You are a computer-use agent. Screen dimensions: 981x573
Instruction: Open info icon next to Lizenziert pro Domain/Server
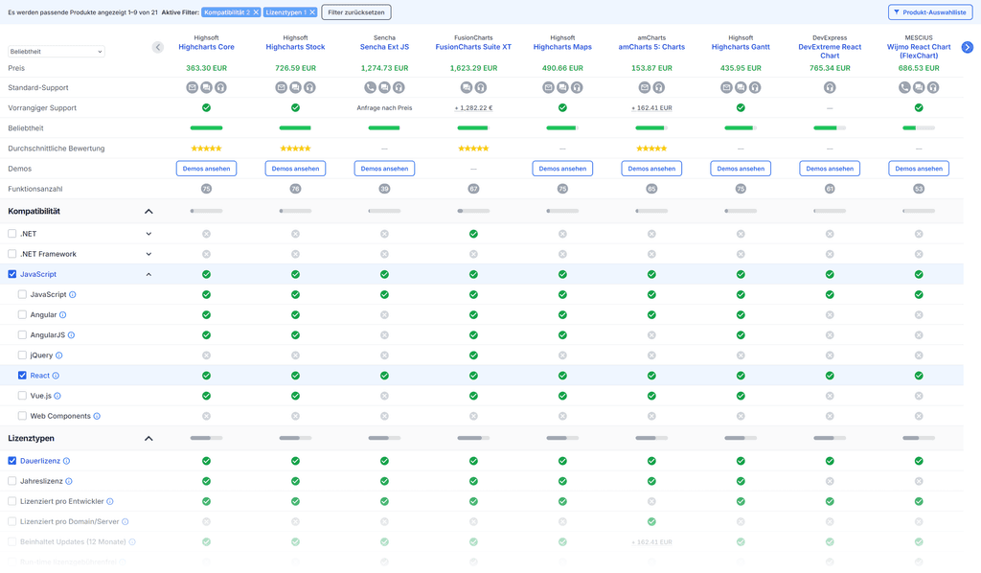pos(125,521)
